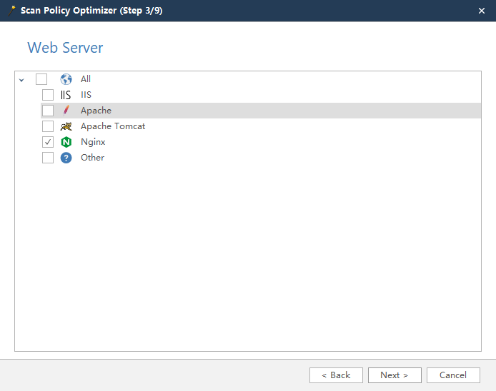Click the IIS logo icon
This screenshot has height=391, width=496.
(66, 95)
